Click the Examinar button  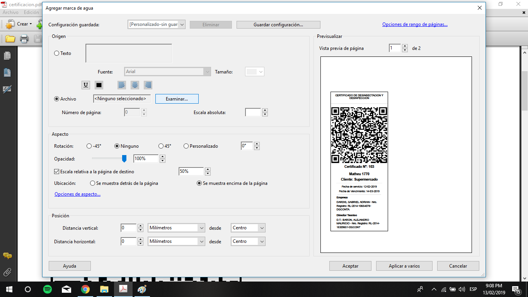click(x=177, y=99)
